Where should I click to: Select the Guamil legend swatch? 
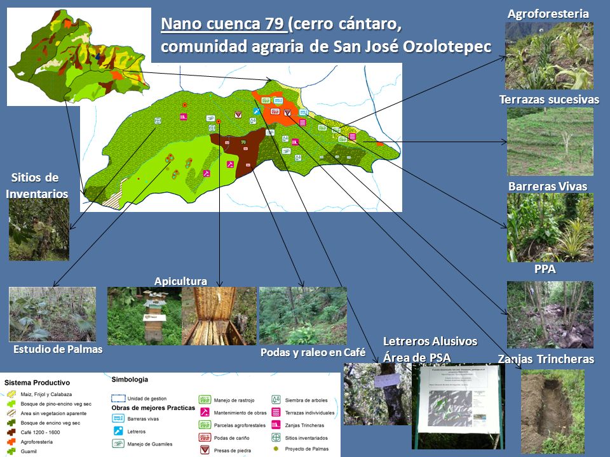(x=11, y=451)
